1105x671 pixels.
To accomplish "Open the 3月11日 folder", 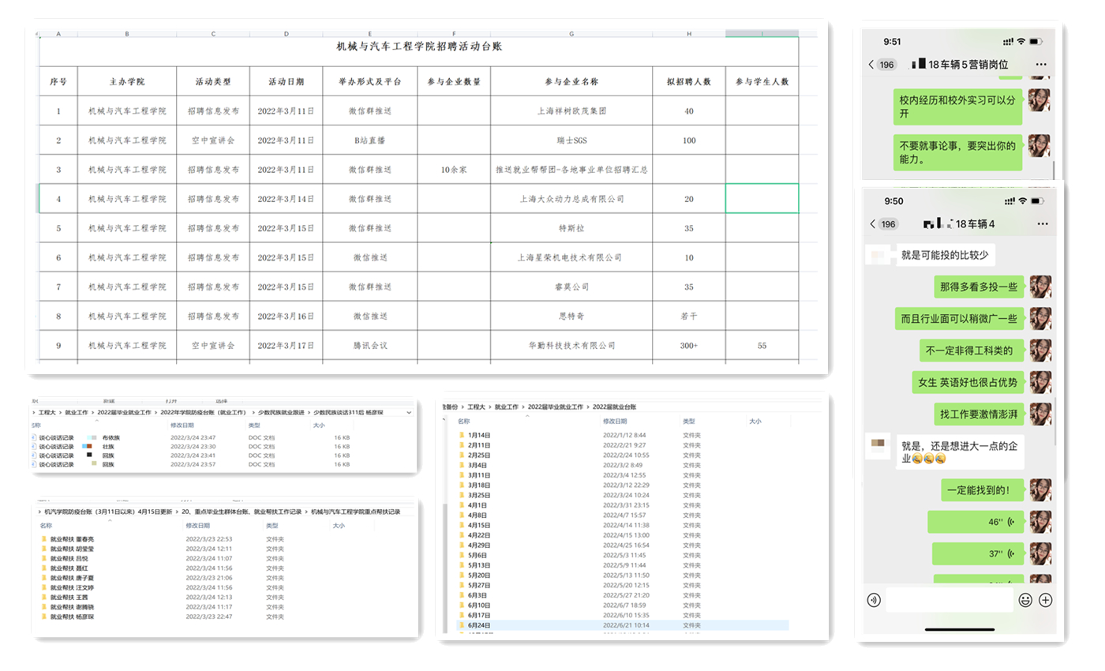I will coord(479,475).
